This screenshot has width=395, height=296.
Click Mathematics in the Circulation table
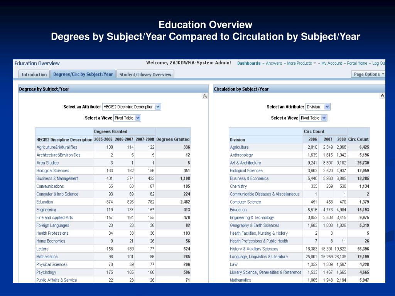pos(240,280)
